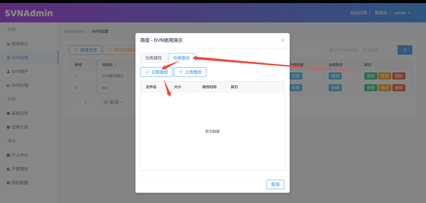426x203 pixels.
Task: Close the 高级 dialog with the X
Action: click(282, 40)
